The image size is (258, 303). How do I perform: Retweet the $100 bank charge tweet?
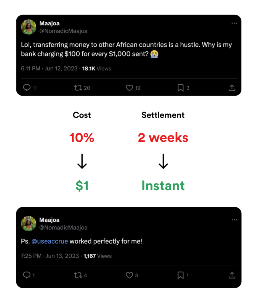[x=78, y=88]
